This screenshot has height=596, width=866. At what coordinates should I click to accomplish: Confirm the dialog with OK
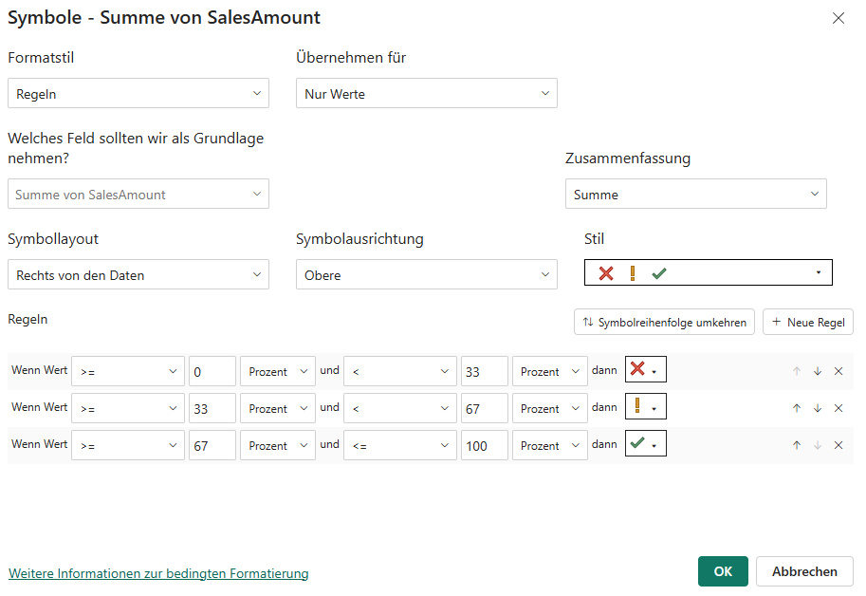[722, 570]
